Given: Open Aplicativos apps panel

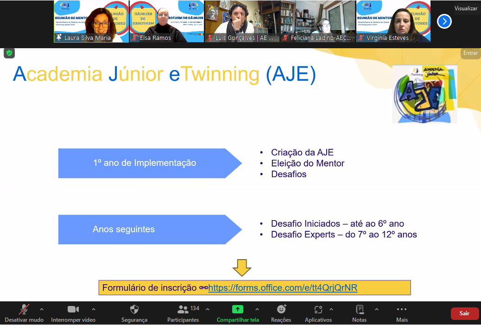Looking at the screenshot, I should [318, 313].
